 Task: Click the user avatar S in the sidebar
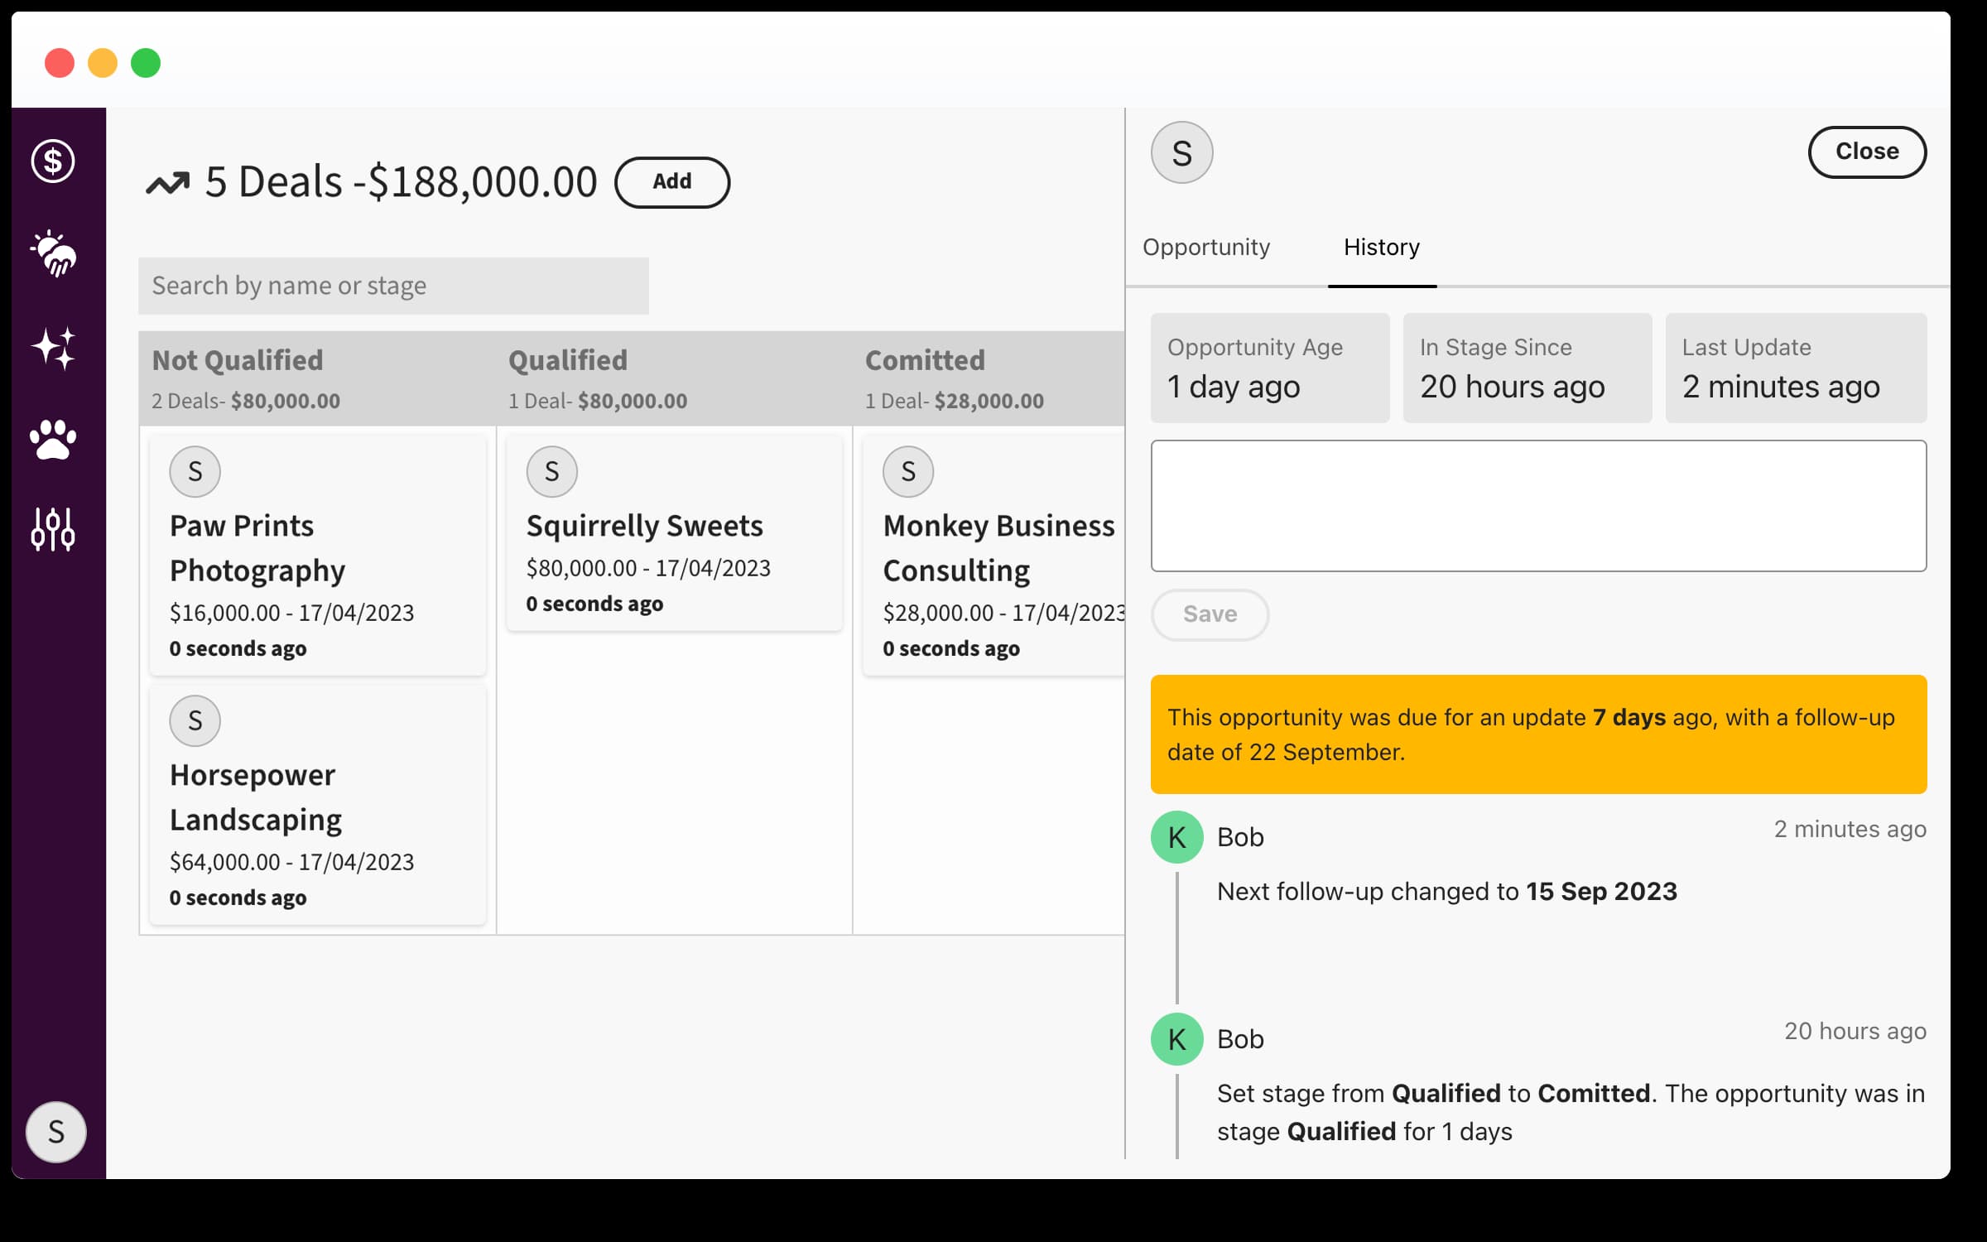[x=55, y=1131]
